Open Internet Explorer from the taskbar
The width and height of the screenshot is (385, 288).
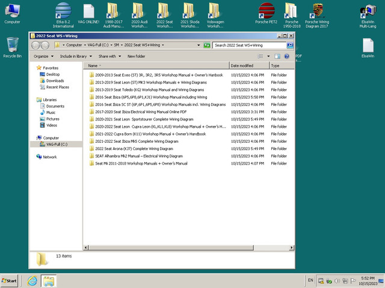tap(32, 281)
